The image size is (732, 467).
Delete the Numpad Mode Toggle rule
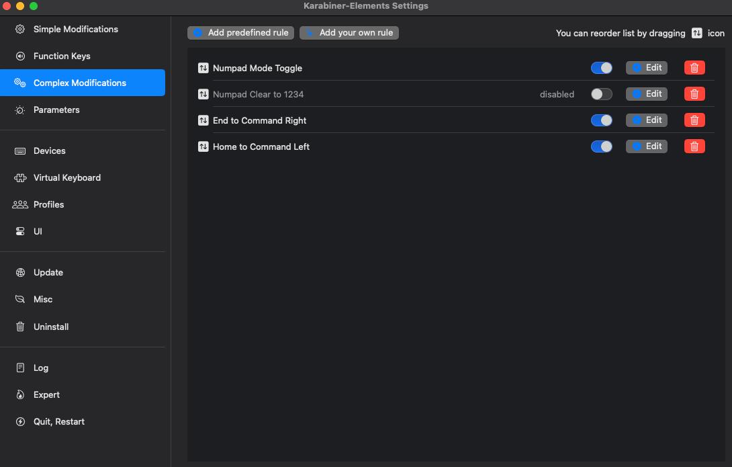click(x=694, y=68)
